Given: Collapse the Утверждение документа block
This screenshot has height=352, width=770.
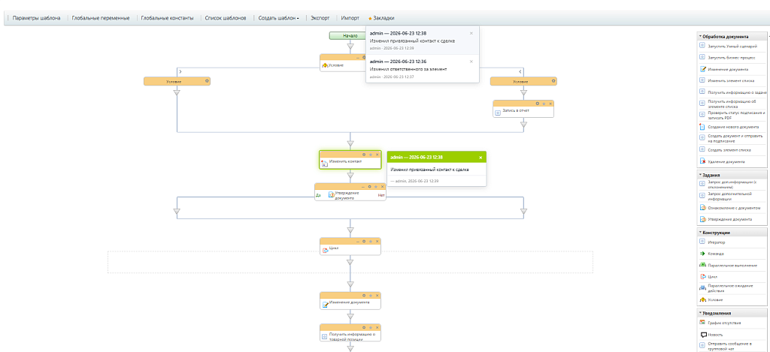Looking at the screenshot, I should pyautogui.click(x=364, y=187).
